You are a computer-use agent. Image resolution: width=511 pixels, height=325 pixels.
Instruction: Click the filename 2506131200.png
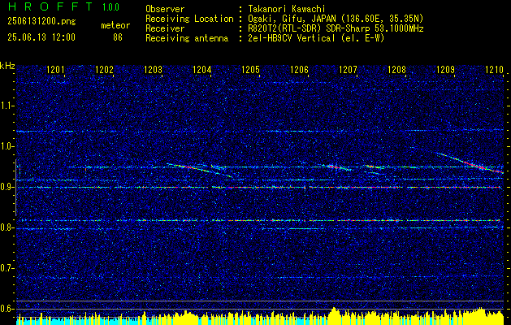[41, 22]
